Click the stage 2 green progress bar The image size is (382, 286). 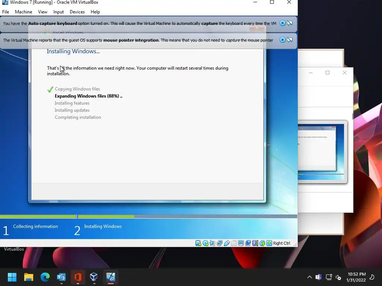106,216
